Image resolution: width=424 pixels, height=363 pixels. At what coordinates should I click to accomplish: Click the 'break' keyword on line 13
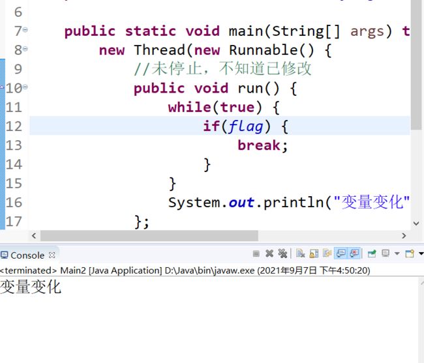(259, 145)
